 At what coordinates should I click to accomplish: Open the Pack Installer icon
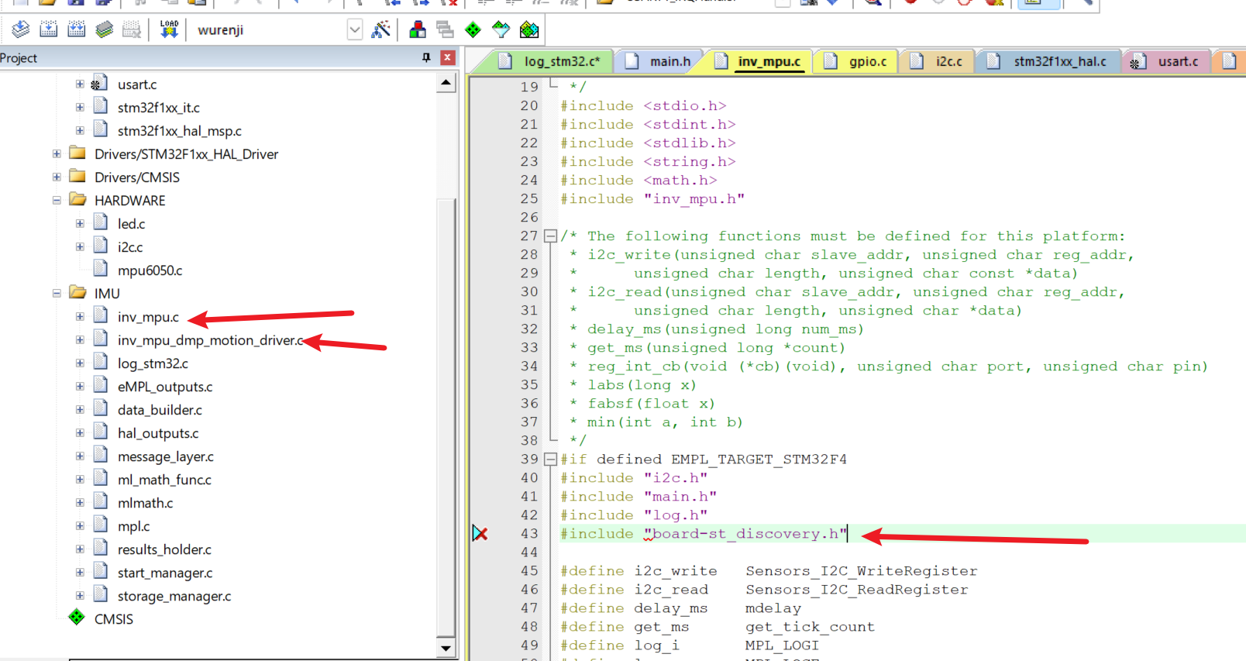point(529,29)
